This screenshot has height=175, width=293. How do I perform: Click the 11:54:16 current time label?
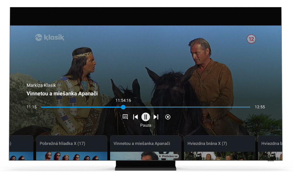click(123, 100)
